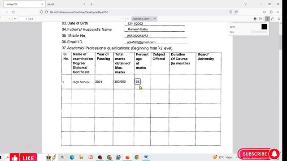Click the Ramesh Babu name text
This screenshot has width=287, height=161.
138,29
